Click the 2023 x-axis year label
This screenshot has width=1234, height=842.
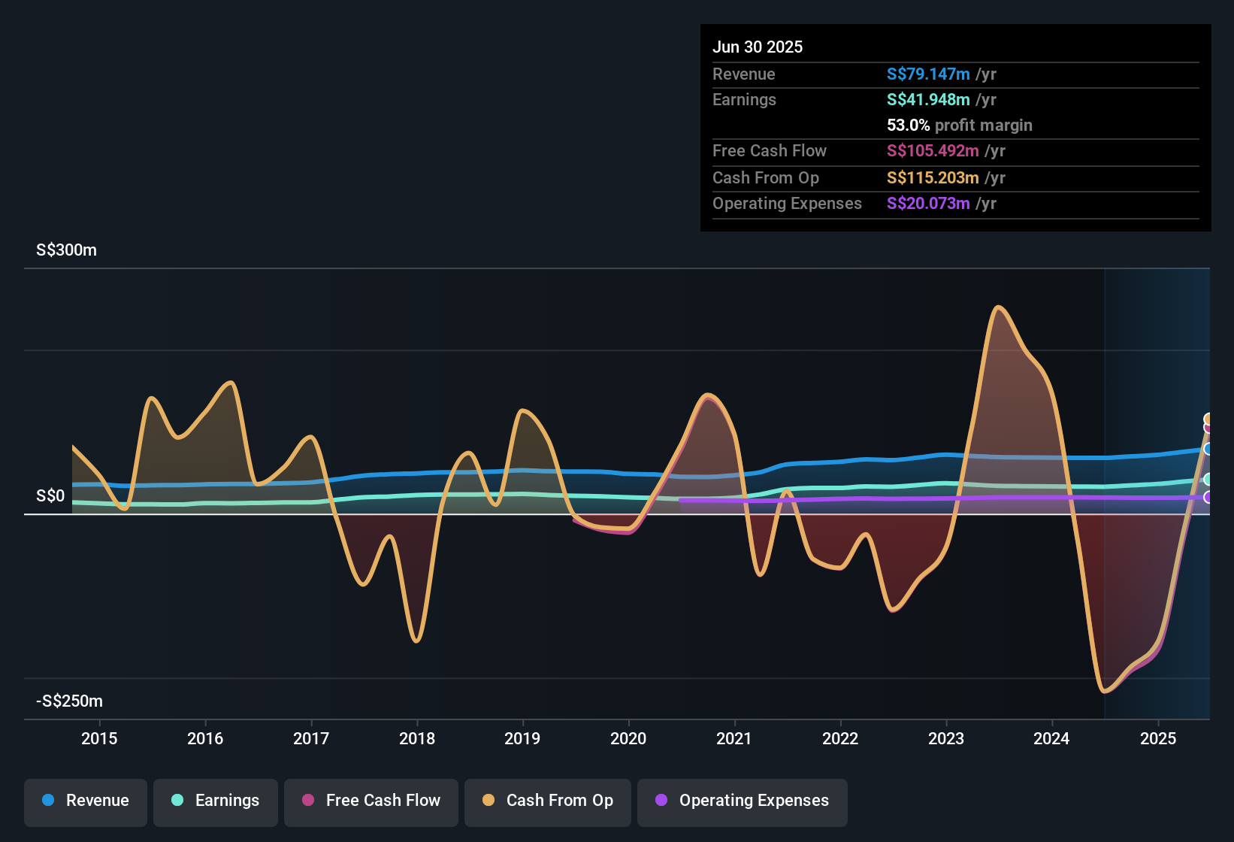click(x=946, y=739)
